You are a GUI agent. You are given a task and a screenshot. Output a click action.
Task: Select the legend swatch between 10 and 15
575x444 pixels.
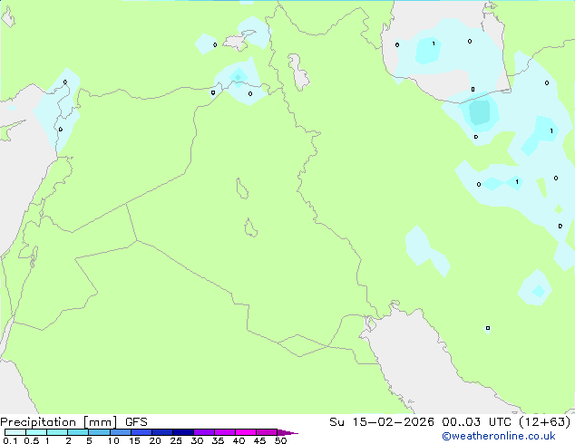(x=121, y=432)
